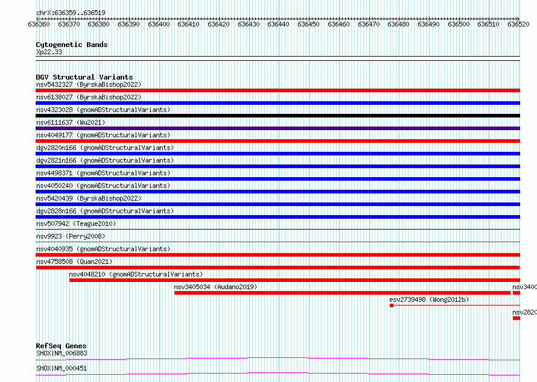The width and height of the screenshot is (537, 382).
Task: Select the red nsv4048210 variant bar
Action: pyautogui.click(x=294, y=280)
